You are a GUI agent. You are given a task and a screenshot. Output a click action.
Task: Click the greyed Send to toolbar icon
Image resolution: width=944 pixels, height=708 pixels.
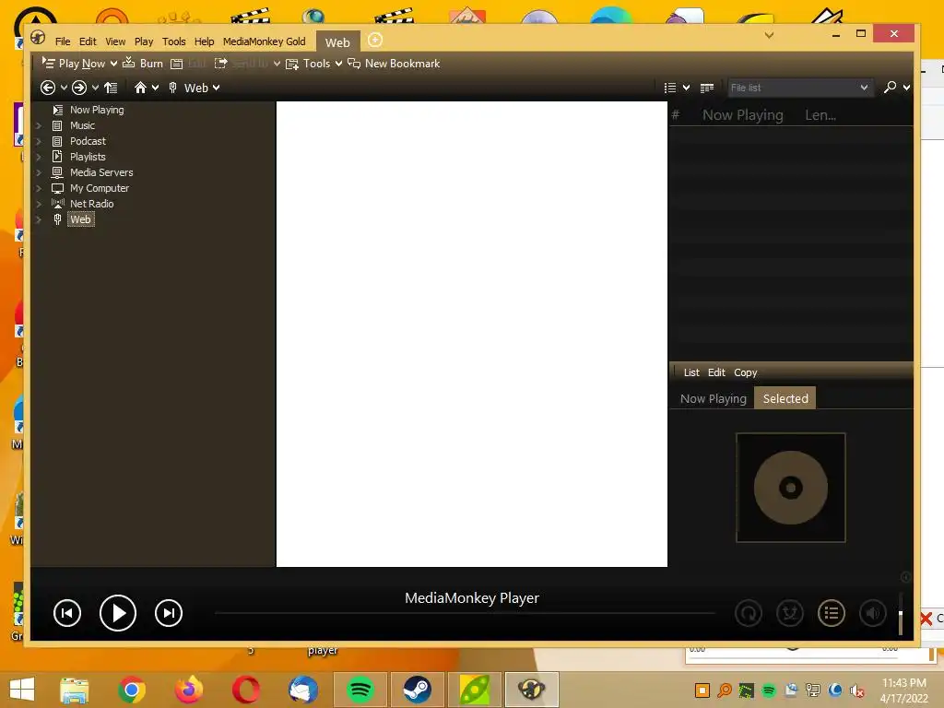coord(221,64)
